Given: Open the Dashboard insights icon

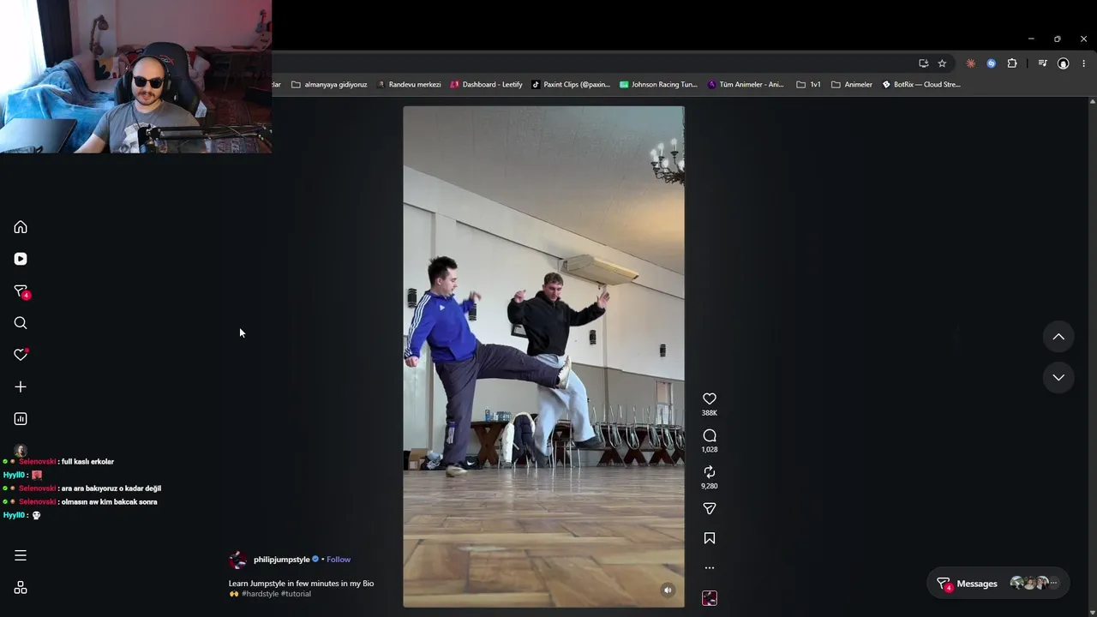Looking at the screenshot, I should [21, 419].
